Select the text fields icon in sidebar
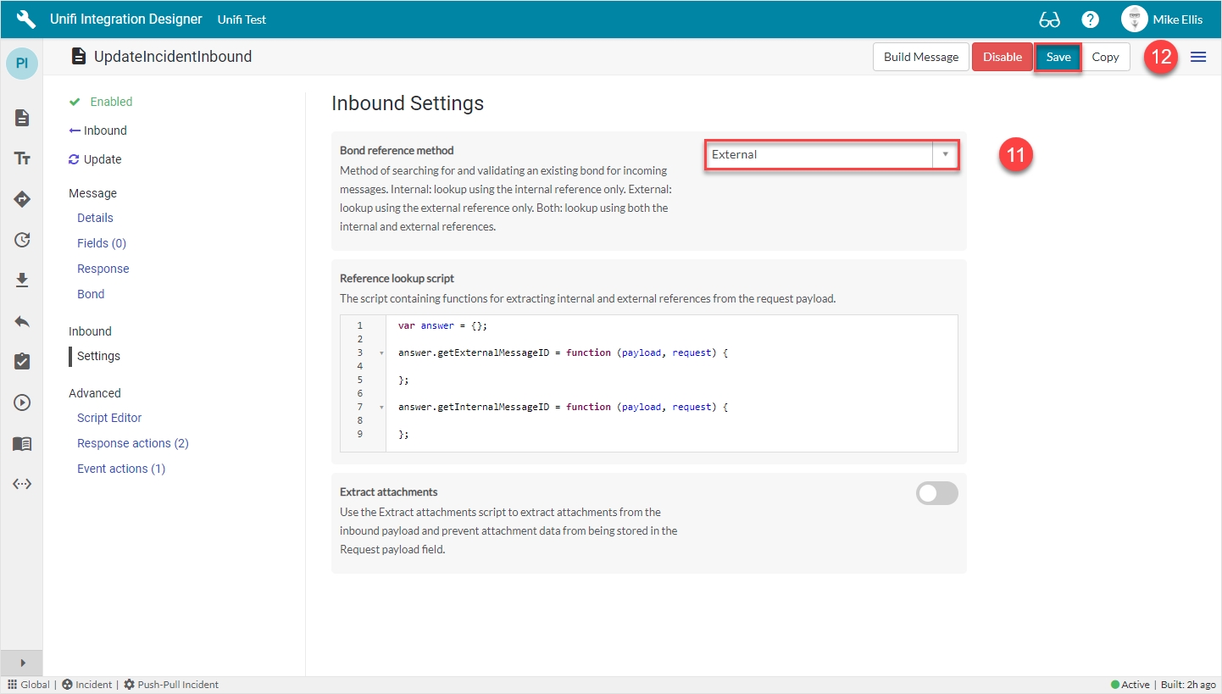 tap(22, 158)
